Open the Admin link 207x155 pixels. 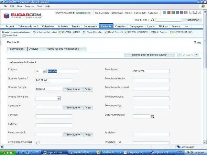pyautogui.click(x=128, y=13)
